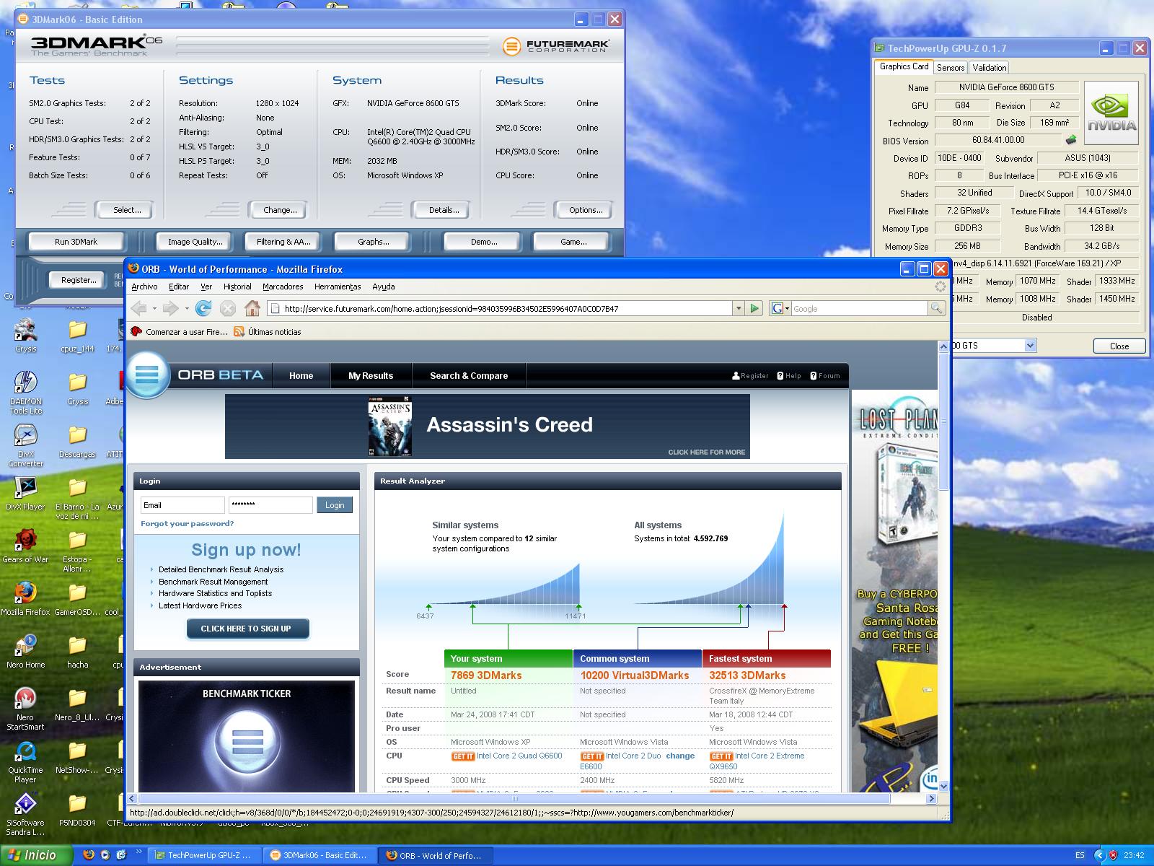
Task: Open the Herramientas menu
Action: point(338,287)
